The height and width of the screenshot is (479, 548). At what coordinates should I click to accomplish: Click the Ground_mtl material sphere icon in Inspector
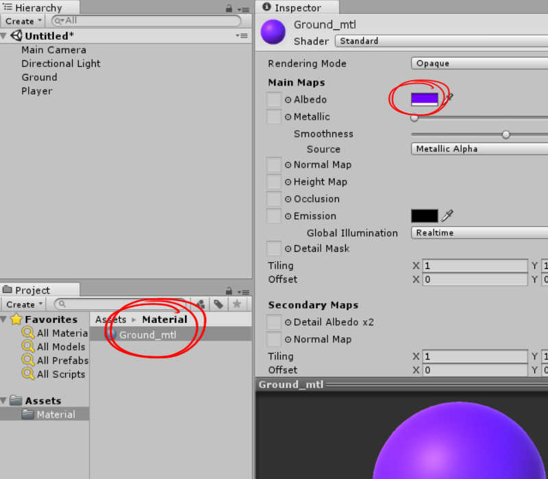point(273,32)
